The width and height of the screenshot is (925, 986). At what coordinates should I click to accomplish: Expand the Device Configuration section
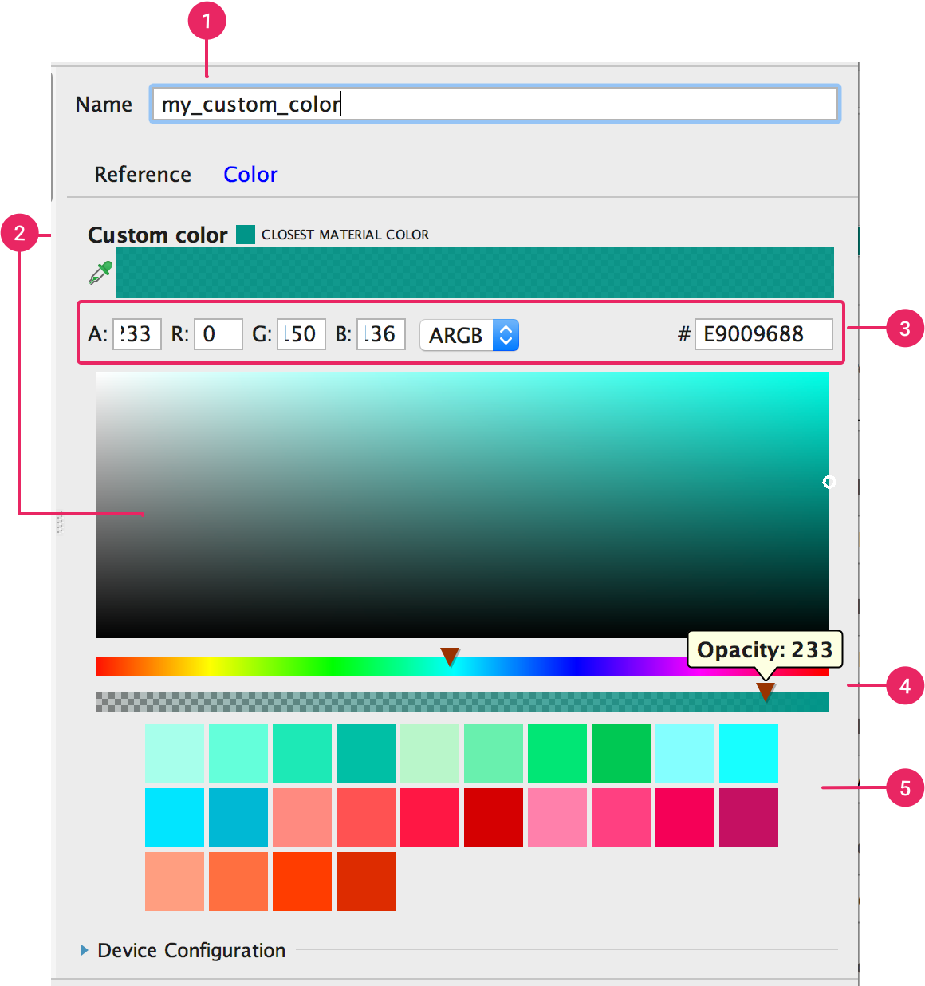(x=190, y=950)
